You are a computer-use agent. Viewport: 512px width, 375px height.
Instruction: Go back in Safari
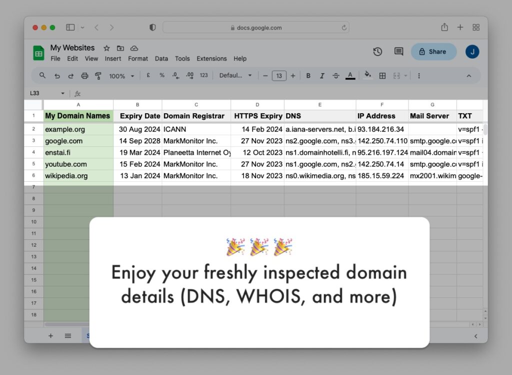[x=96, y=28]
